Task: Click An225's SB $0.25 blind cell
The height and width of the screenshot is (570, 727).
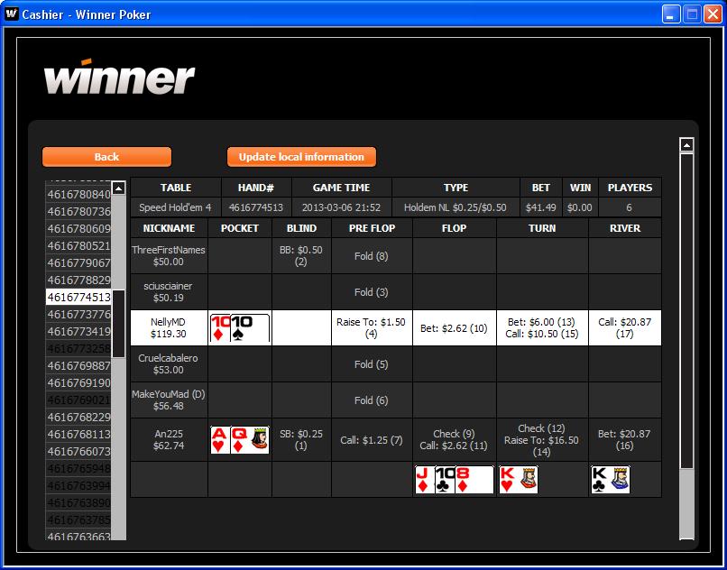Action: 301,439
